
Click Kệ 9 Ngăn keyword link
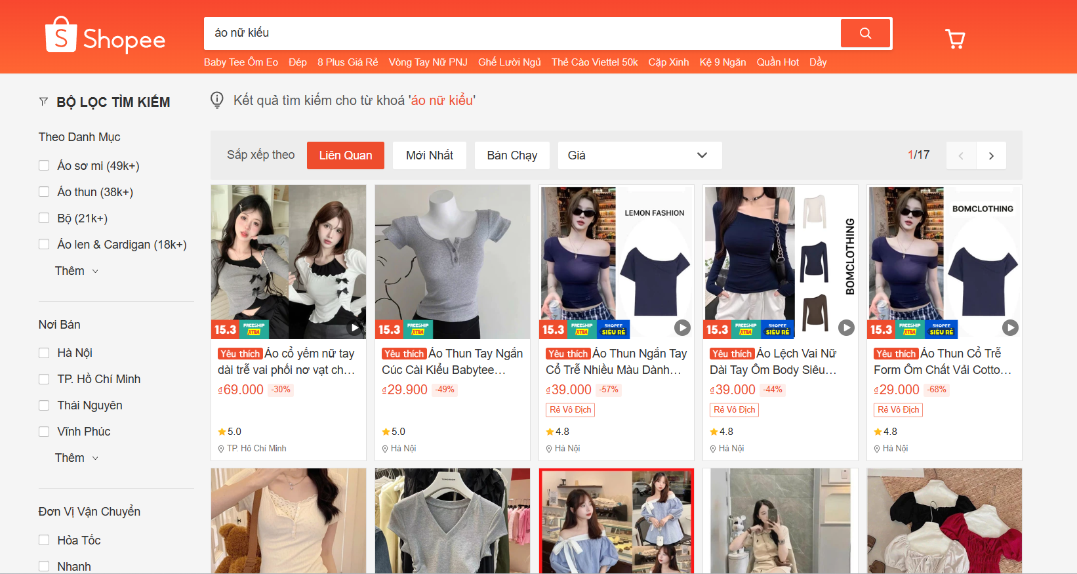[723, 62]
